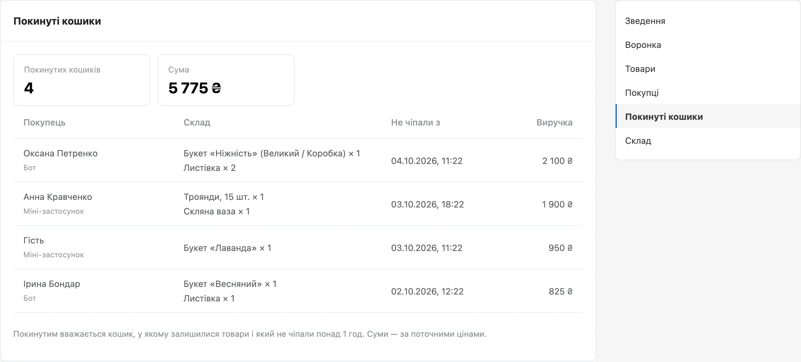Open the Товари sidebar item
Image resolution: width=801 pixels, height=362 pixels.
(x=708, y=69)
